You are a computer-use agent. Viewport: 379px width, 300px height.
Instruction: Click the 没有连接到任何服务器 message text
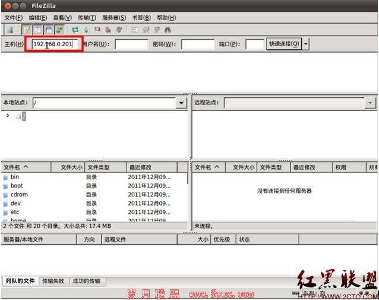pyautogui.click(x=285, y=191)
